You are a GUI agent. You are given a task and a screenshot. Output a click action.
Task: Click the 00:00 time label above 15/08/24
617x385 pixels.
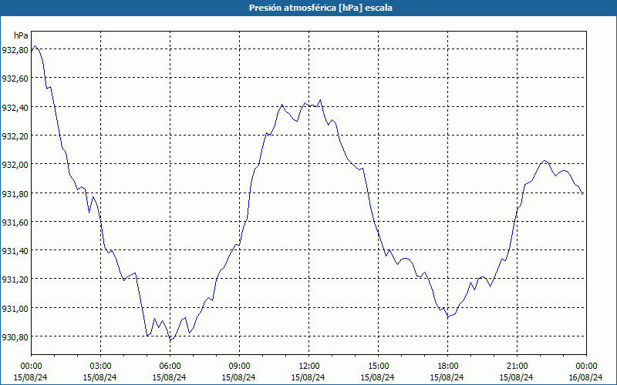click(31, 367)
